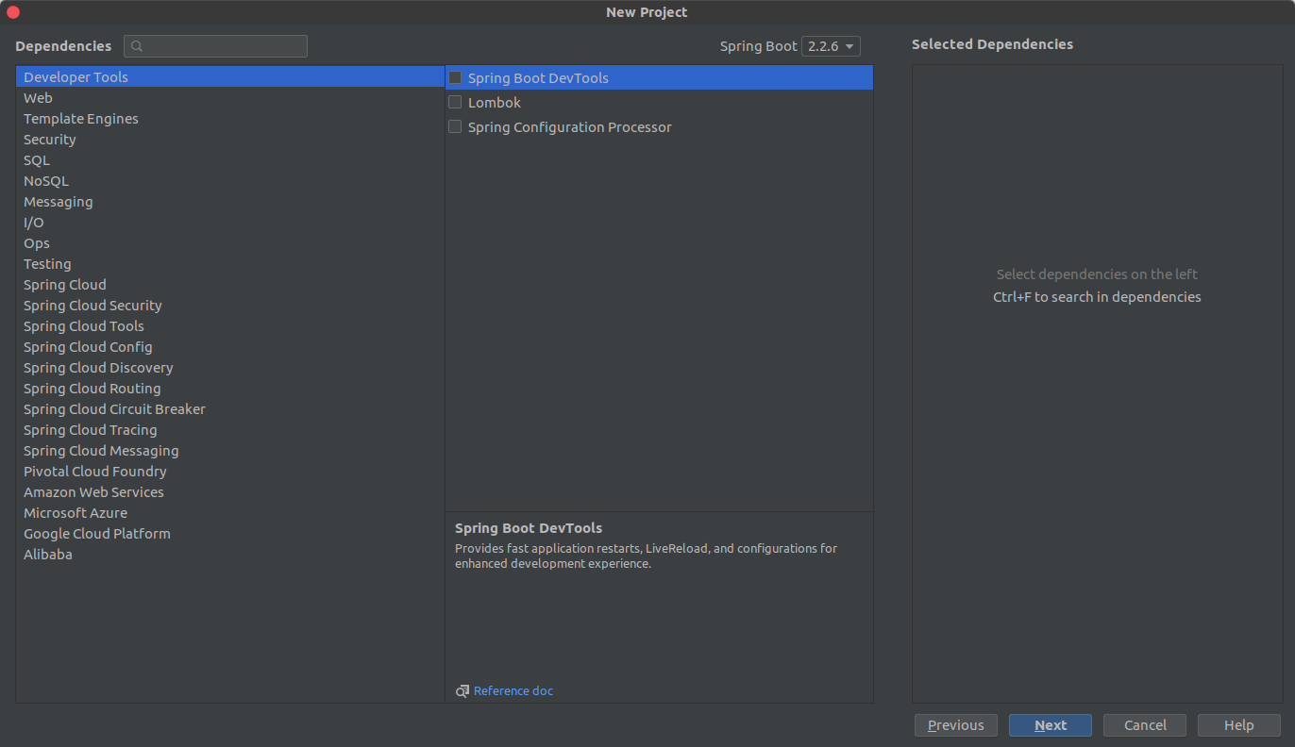The height and width of the screenshot is (747, 1295).
Task: Enable Spring Boot DevTools checkbox
Action: [455, 78]
